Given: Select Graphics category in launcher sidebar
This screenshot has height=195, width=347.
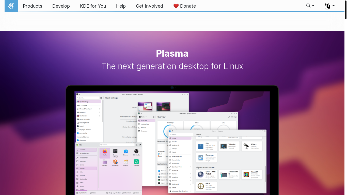Looking at the screenshot, I should click(x=86, y=168).
